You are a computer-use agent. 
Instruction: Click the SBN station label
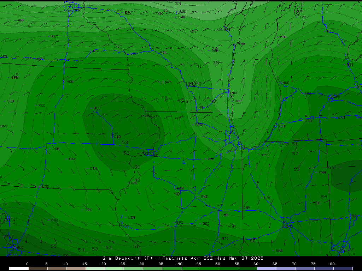coord(285,144)
